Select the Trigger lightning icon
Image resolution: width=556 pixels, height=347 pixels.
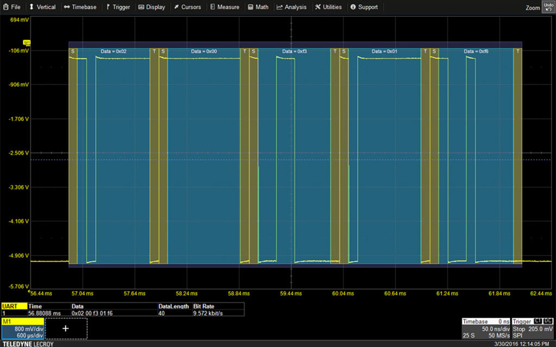pos(109,7)
